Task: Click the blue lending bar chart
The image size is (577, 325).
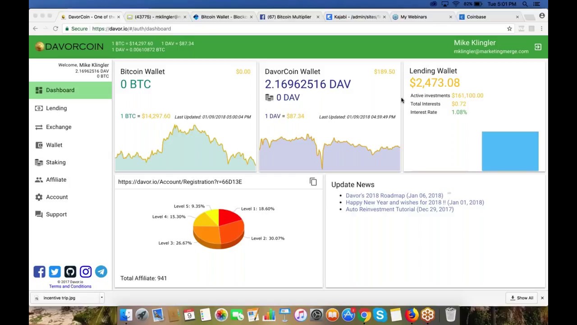Action: [510, 151]
